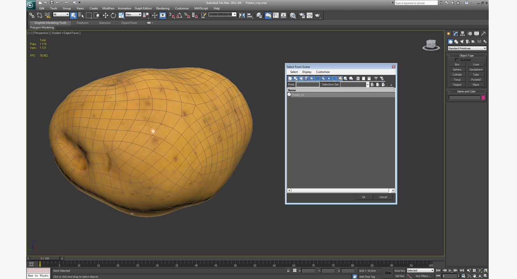Select the Select and Rotate tool

pos(113,15)
